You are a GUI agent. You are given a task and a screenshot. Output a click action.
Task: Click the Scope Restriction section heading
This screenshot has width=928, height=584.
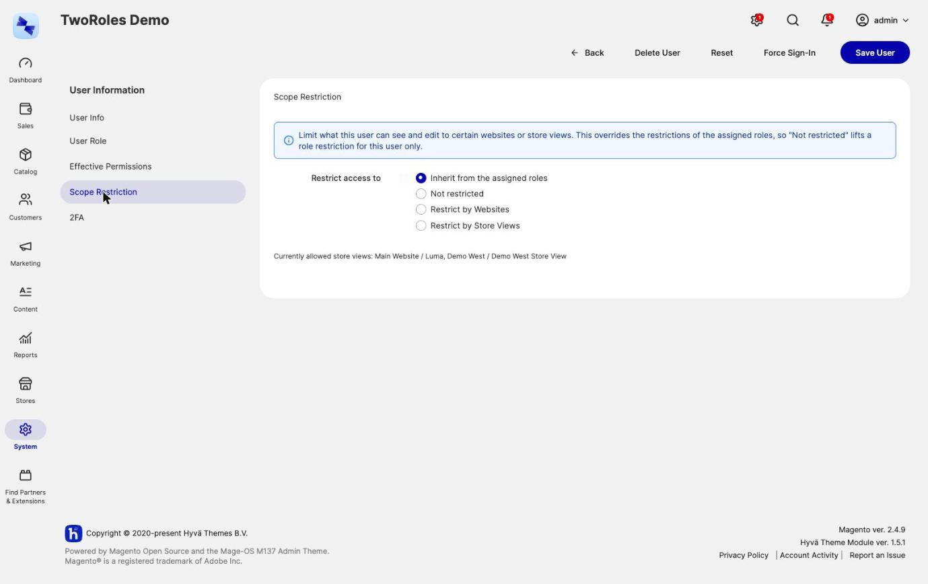(308, 97)
